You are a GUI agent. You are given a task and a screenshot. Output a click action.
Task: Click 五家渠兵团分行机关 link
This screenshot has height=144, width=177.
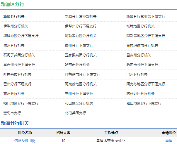[x=81, y=55]
